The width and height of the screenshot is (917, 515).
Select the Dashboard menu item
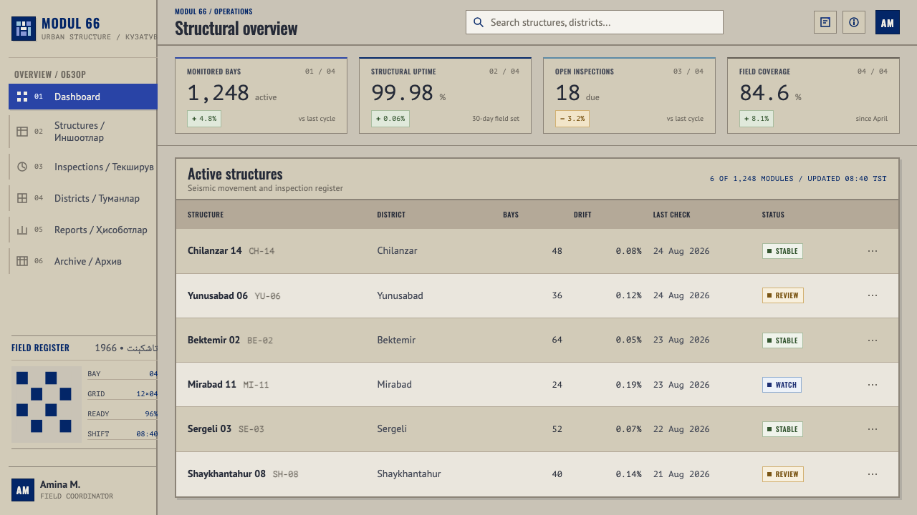[83, 97]
